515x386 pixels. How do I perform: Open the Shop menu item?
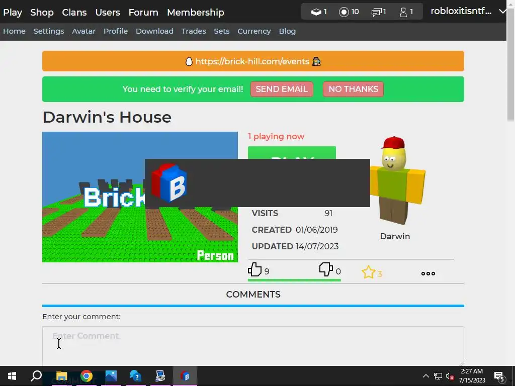(42, 13)
